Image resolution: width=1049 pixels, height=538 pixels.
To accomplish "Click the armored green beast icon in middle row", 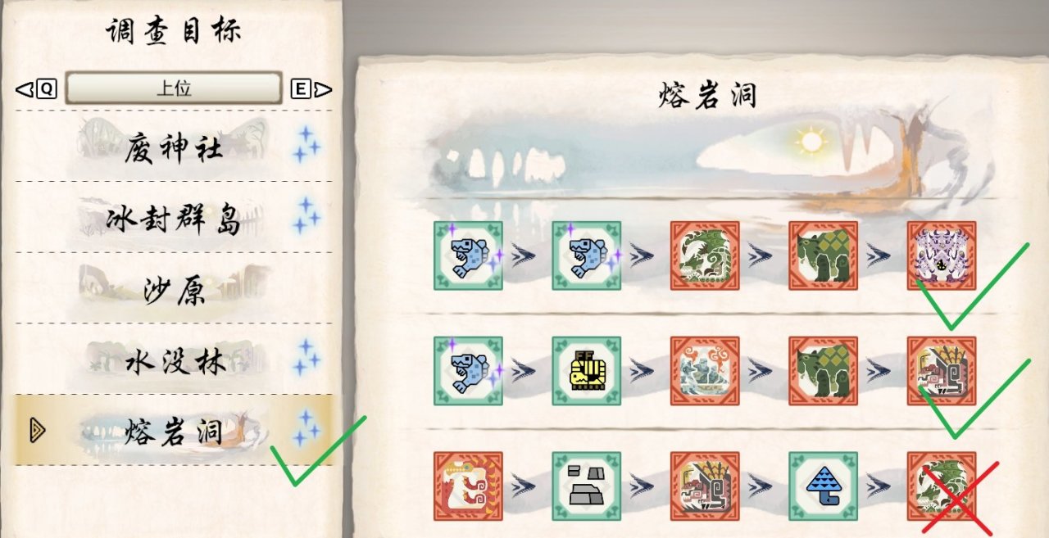I will 824,371.
